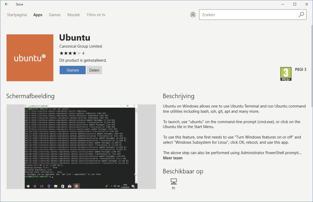This screenshot has width=313, height=202.
Task: Open the Muziek tab
Action: pos(74,15)
